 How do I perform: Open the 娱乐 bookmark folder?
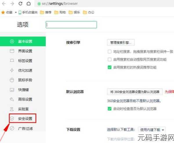[74, 12]
